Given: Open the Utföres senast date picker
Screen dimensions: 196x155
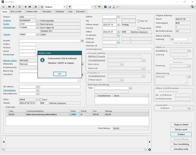Looking at the screenshot, I should coord(119,25).
